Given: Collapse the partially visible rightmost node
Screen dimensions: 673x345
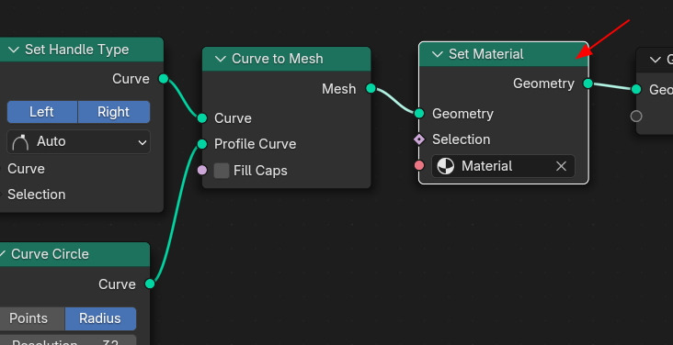Looking at the screenshot, I should click(656, 60).
